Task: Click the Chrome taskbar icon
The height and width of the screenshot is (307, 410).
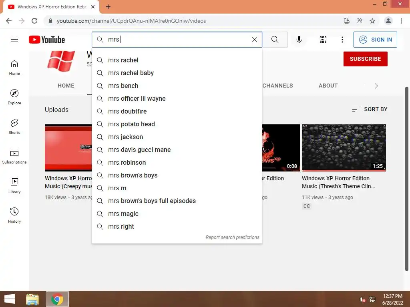Action: [x=57, y=299]
